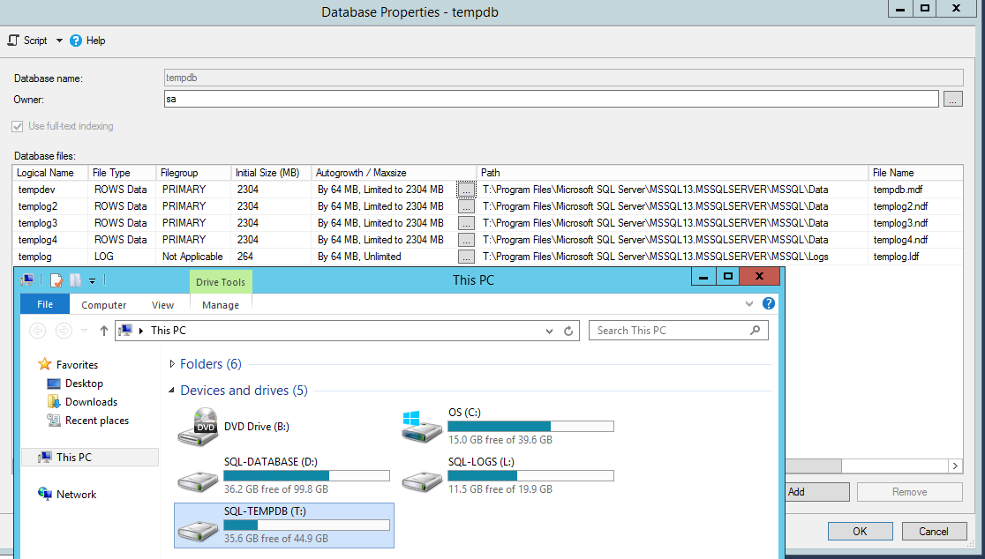The width and height of the screenshot is (985, 559).
Task: Click the OK button
Action: 860,532
